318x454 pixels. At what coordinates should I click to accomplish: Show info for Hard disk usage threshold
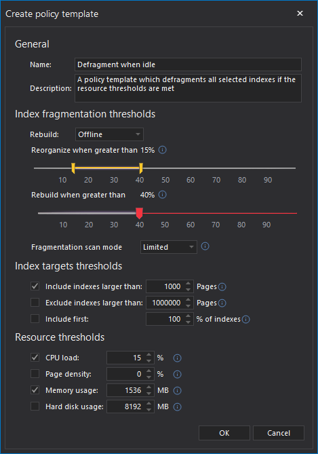(177, 406)
